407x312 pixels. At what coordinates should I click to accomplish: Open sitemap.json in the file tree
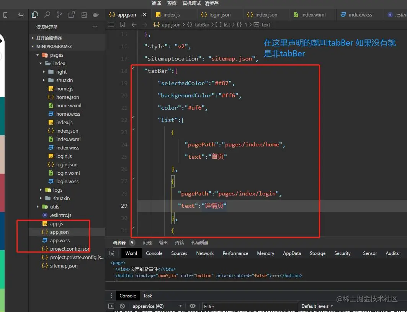64,266
